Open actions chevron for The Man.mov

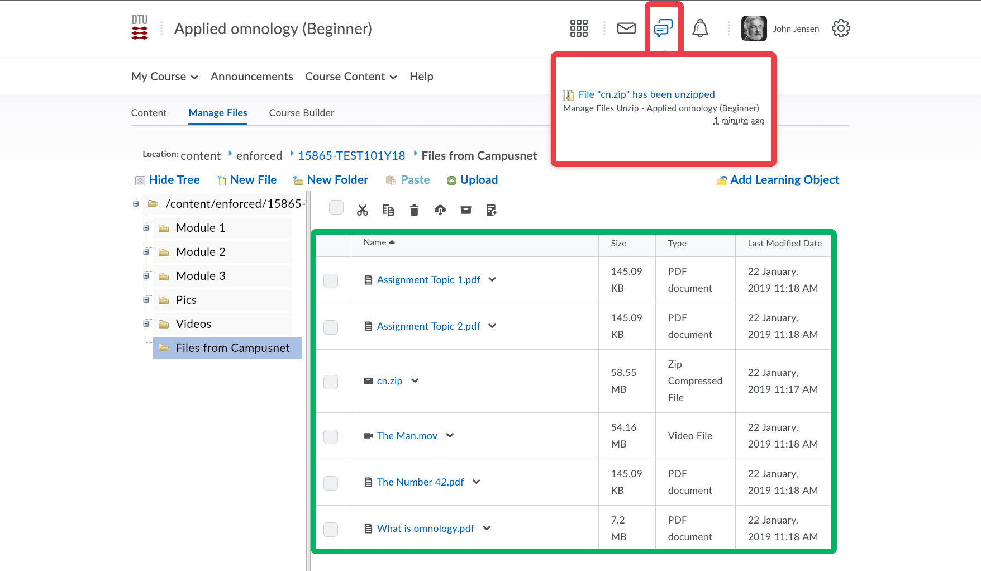point(450,436)
